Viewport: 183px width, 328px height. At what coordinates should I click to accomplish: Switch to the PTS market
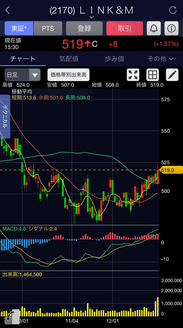coord(48,28)
